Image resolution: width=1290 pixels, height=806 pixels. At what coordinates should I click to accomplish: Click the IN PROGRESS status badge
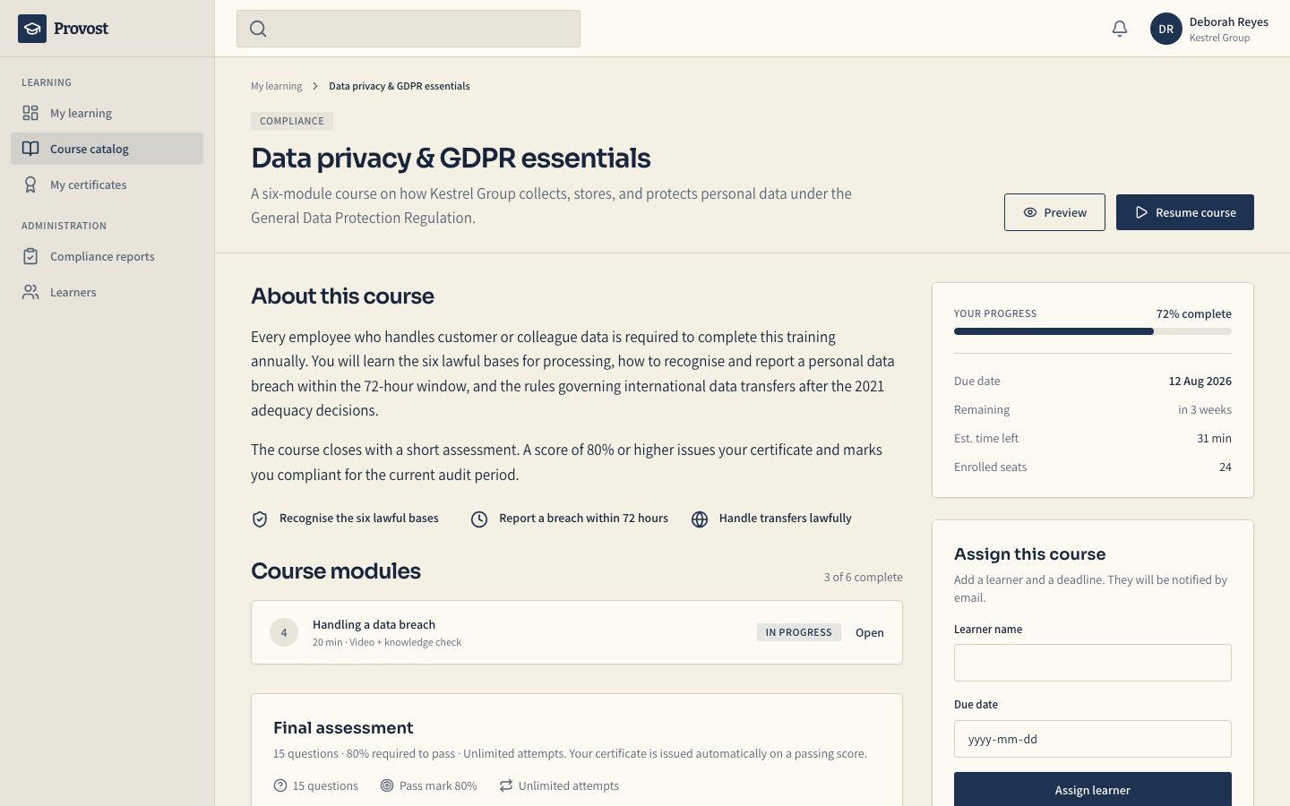pyautogui.click(x=798, y=632)
